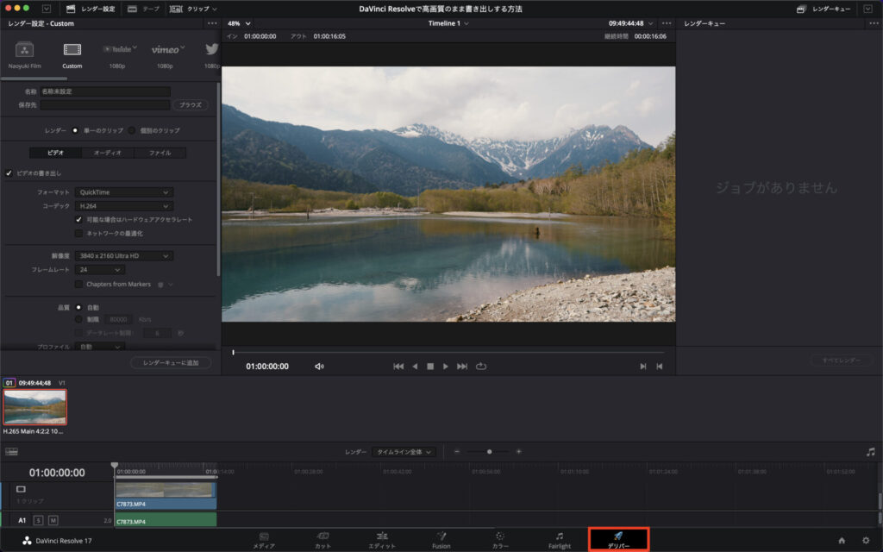
Task: Click レンダーキューに追加 button
Action: [171, 363]
